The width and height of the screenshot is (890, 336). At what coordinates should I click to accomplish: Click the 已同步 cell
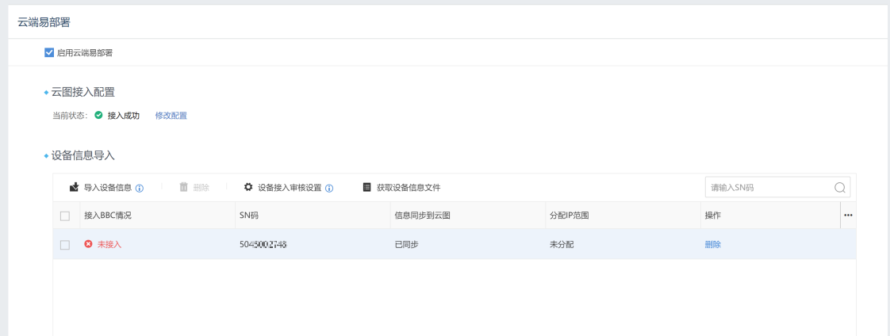[406, 245]
